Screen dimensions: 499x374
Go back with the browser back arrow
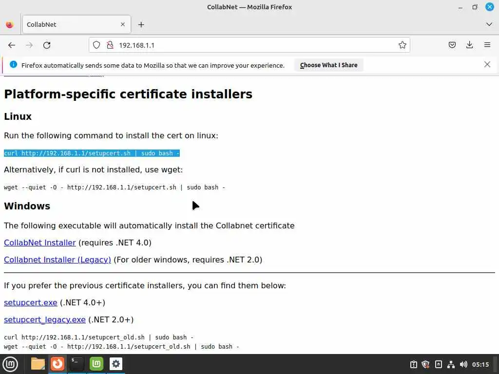coord(12,45)
